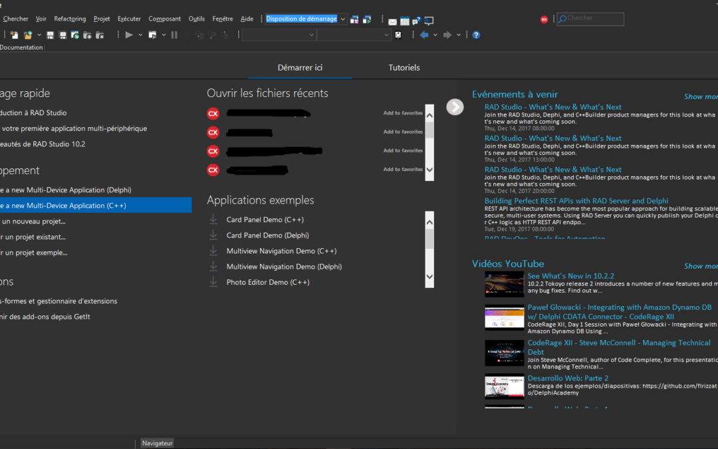718x449 pixels.
Task: Select new Multi-Device Application (C++) entry
Action: pos(96,206)
